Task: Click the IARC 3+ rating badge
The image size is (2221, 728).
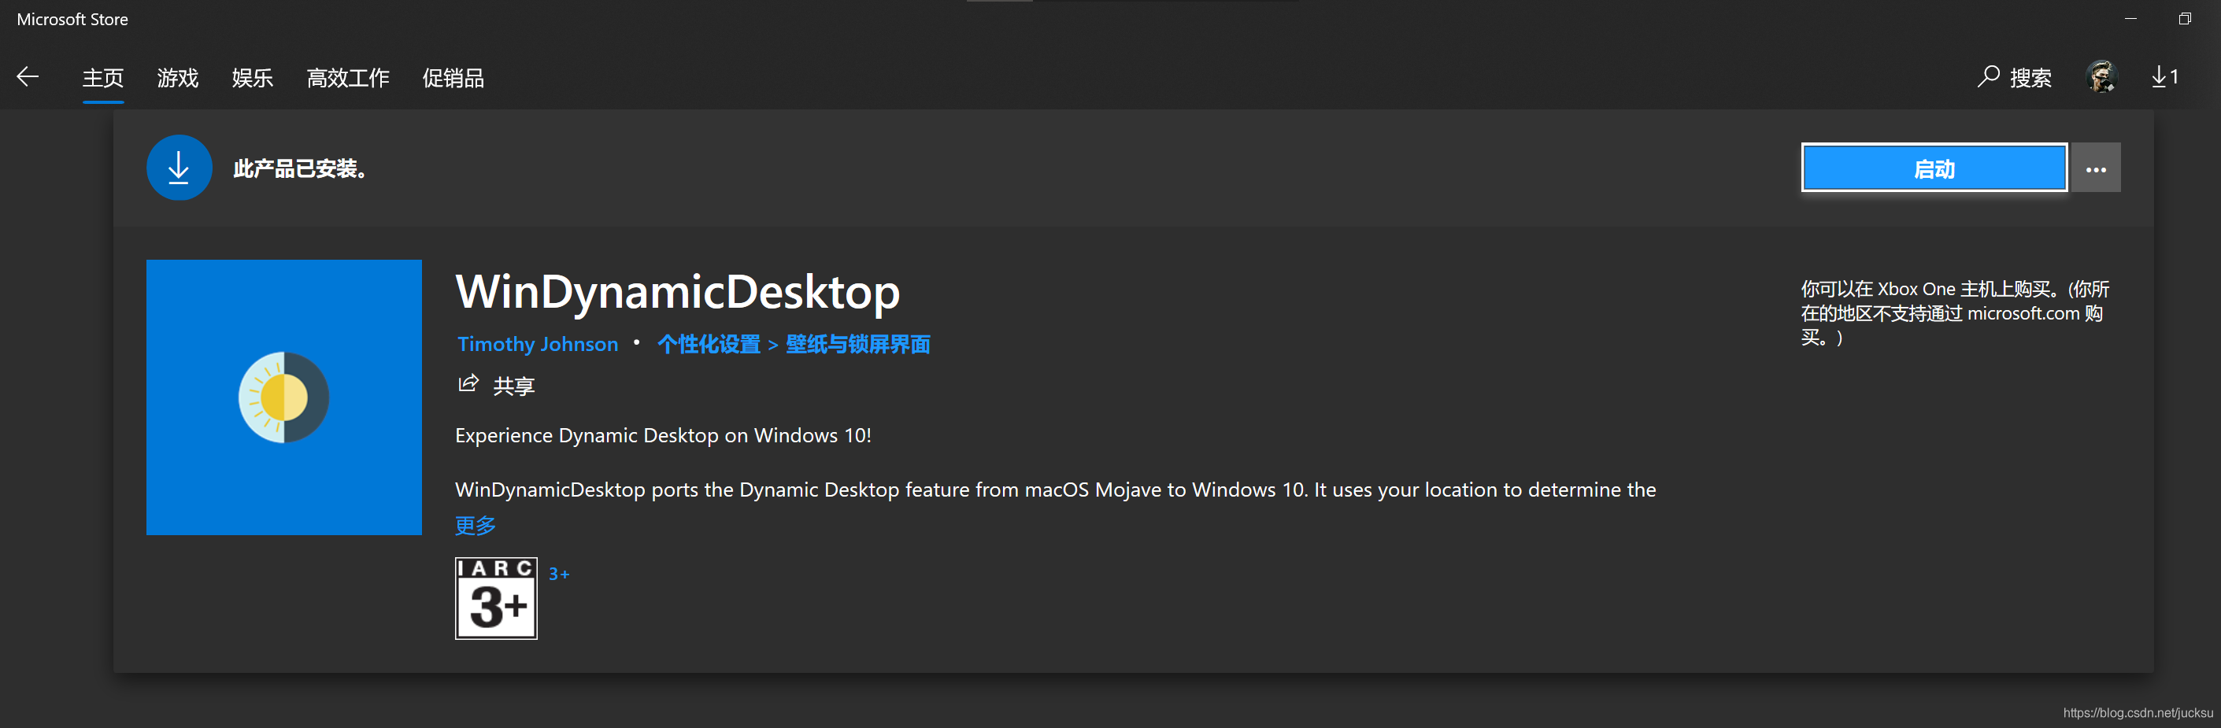Action: [x=496, y=598]
